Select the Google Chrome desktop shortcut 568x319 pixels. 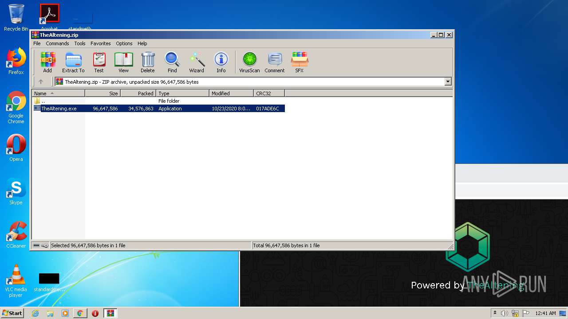pyautogui.click(x=16, y=108)
